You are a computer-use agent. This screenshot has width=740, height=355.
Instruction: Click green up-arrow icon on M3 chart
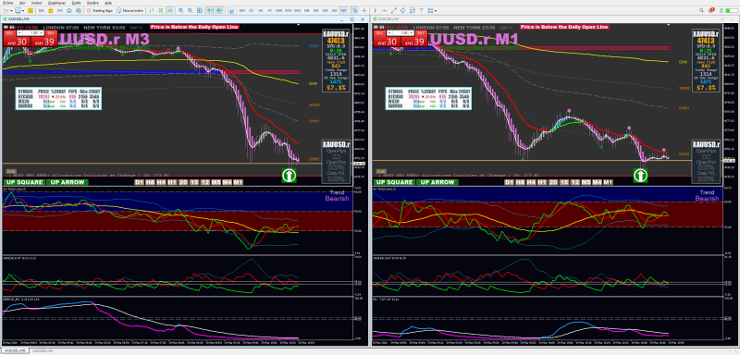pyautogui.click(x=289, y=176)
